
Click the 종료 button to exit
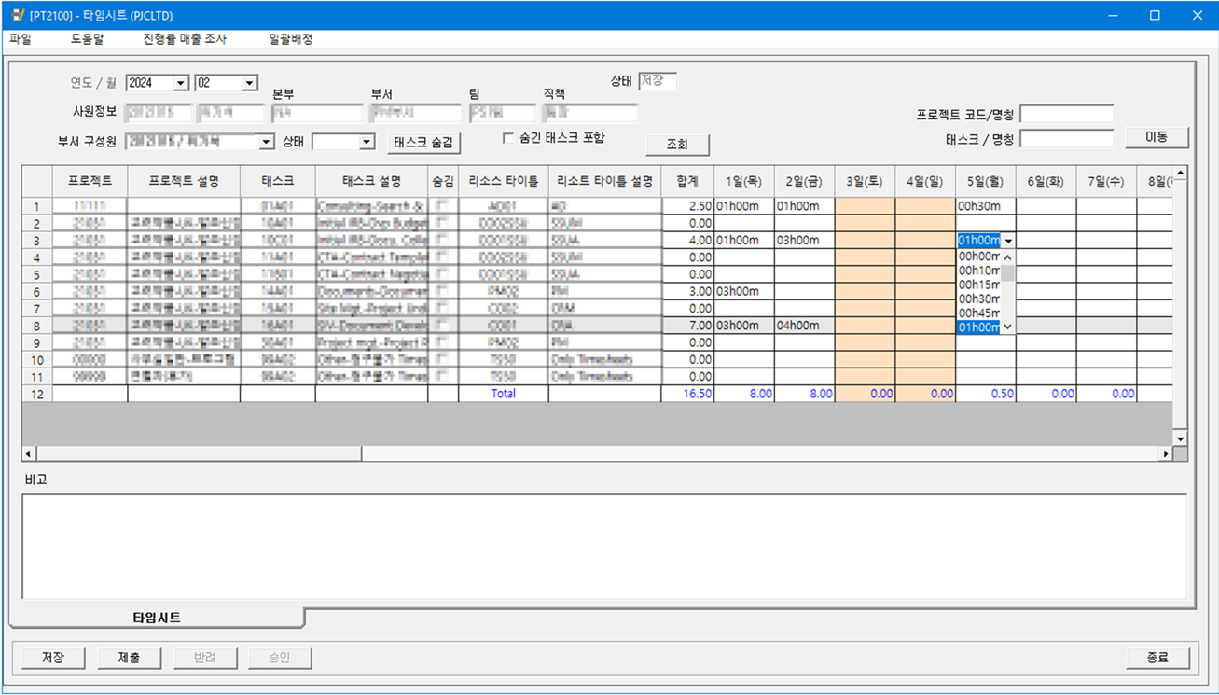tap(1157, 658)
